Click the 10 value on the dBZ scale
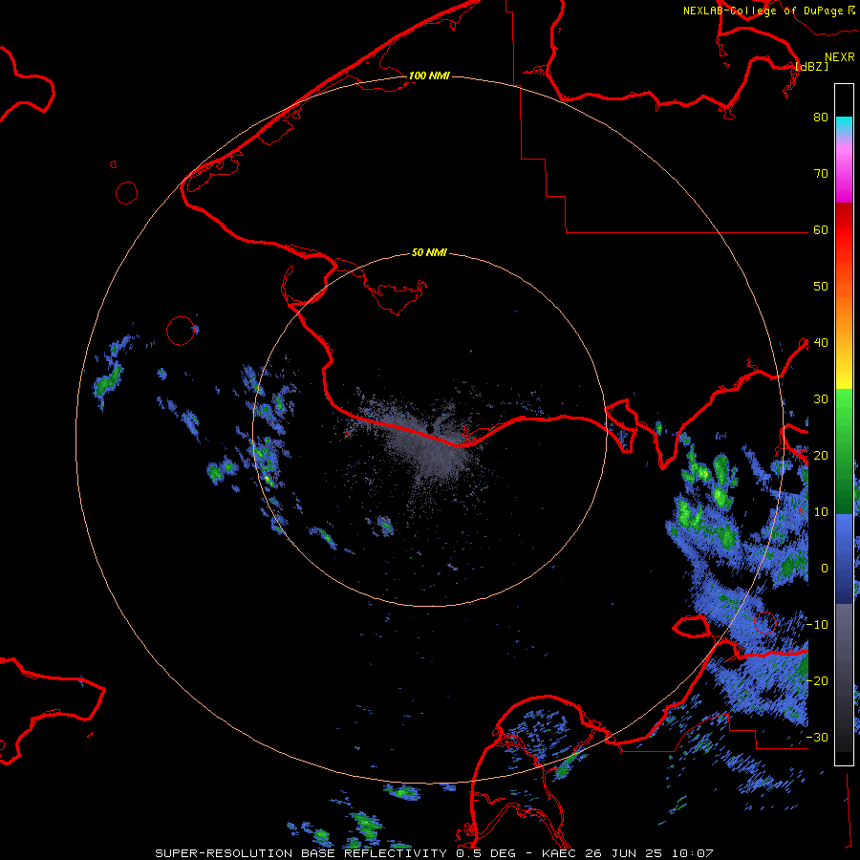Viewport: 860px width, 860px height. pyautogui.click(x=821, y=512)
